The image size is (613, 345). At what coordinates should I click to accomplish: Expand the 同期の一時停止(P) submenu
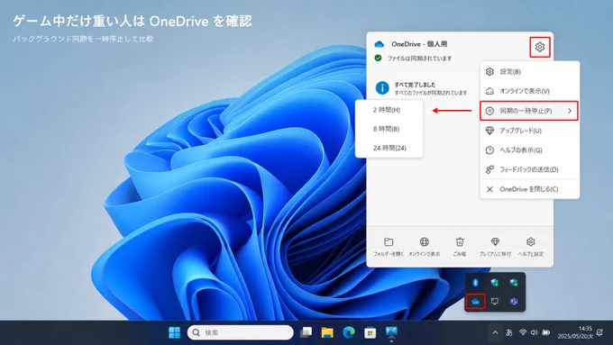pos(529,111)
